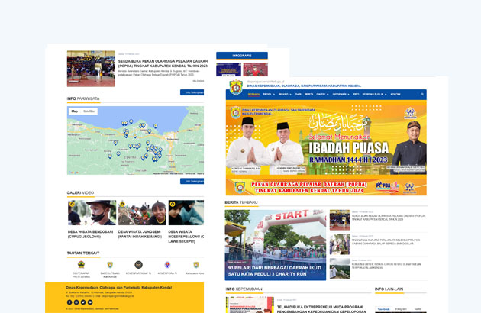The image size is (481, 313).
Task: Click the Facebook icon in yellow footer
Action: pyautogui.click(x=69, y=302)
